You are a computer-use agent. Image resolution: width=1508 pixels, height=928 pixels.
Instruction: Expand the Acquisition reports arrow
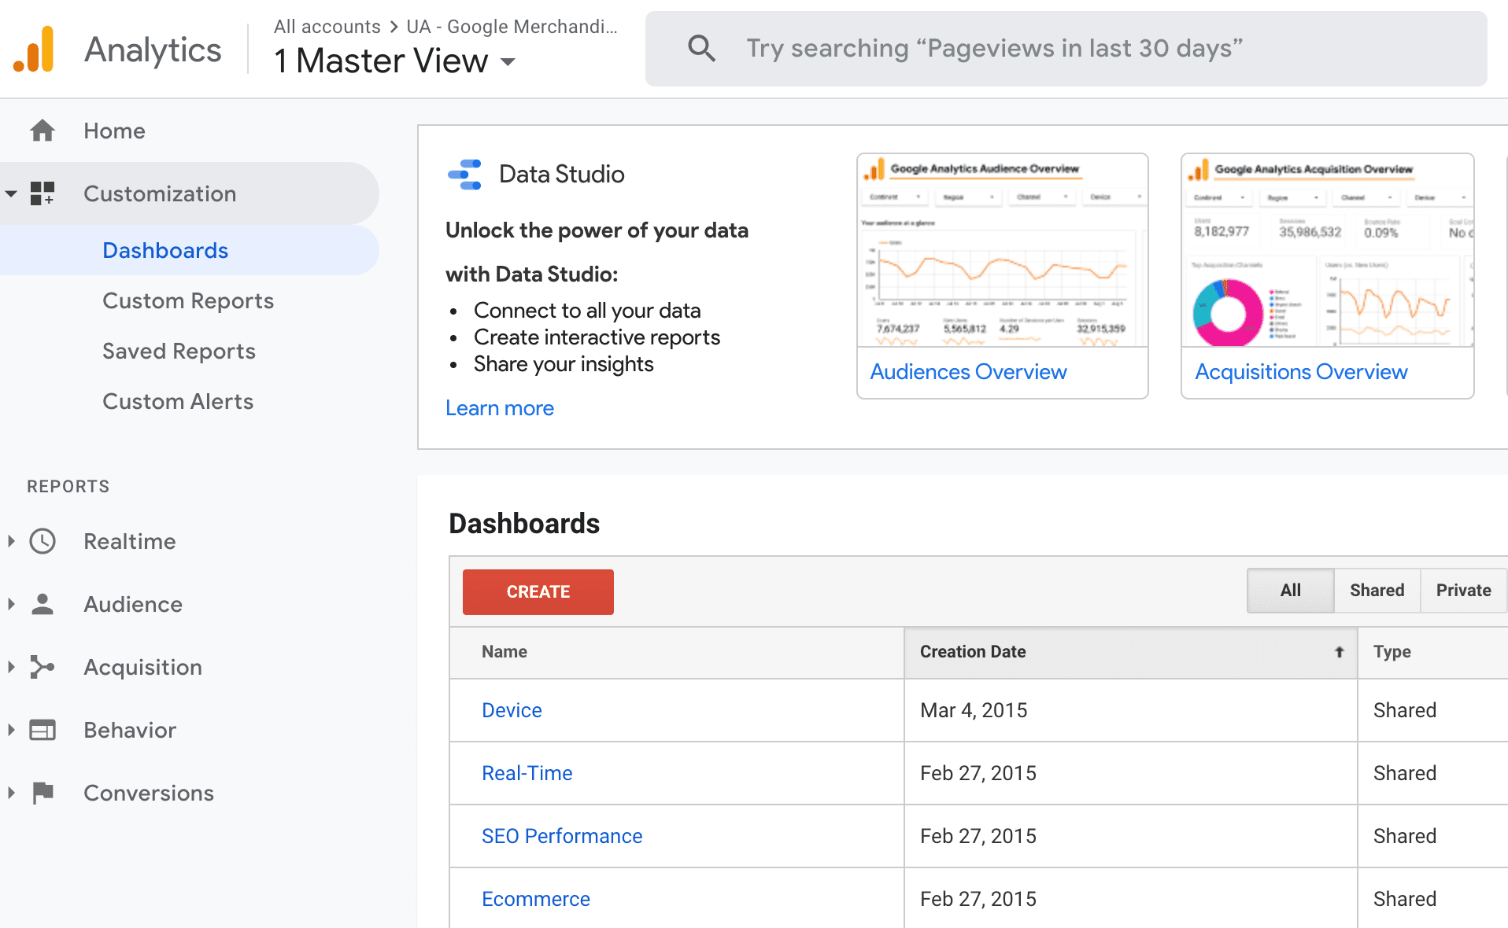tap(11, 667)
